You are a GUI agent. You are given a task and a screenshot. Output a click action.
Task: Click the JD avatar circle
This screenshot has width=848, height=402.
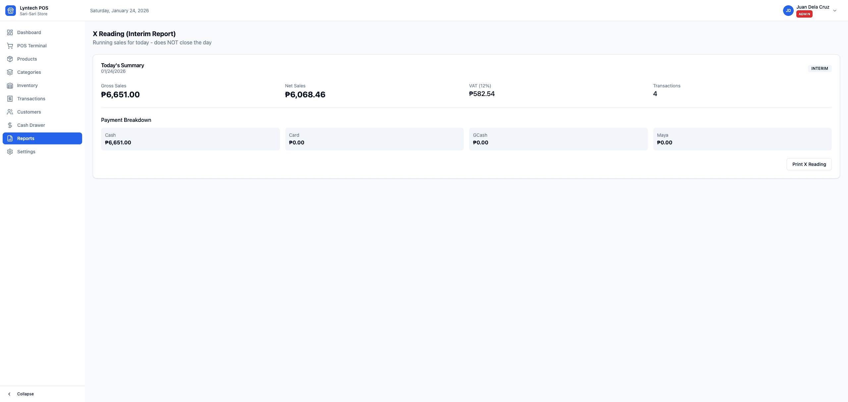[x=788, y=11]
